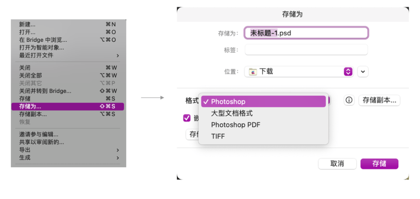Select 新建... from the file menu
This screenshot has height=199, width=420.
pos(68,24)
